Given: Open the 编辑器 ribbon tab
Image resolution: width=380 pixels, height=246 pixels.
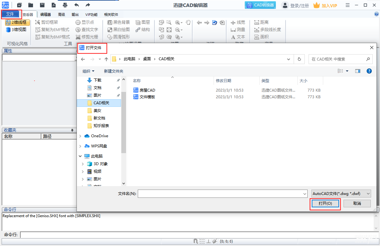Looking at the screenshot, I should (x=46, y=15).
